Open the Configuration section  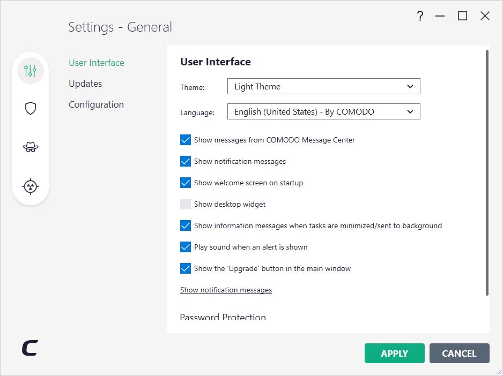[96, 104]
